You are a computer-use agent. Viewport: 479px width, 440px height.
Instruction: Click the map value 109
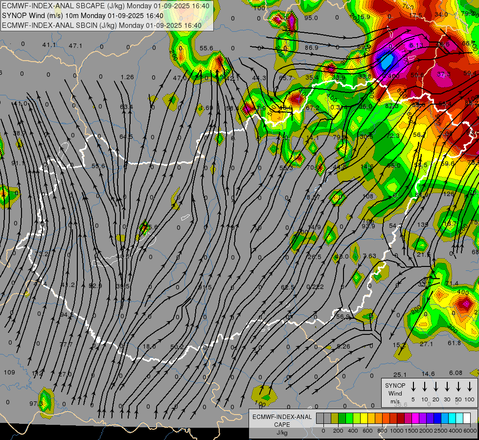coord(9,372)
